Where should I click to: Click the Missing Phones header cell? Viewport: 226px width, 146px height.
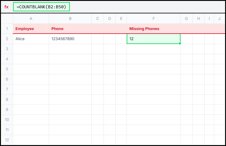click(153, 29)
